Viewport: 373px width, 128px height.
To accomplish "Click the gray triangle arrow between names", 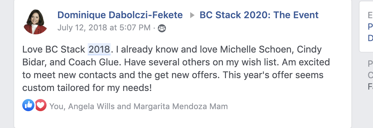I will [x=192, y=15].
